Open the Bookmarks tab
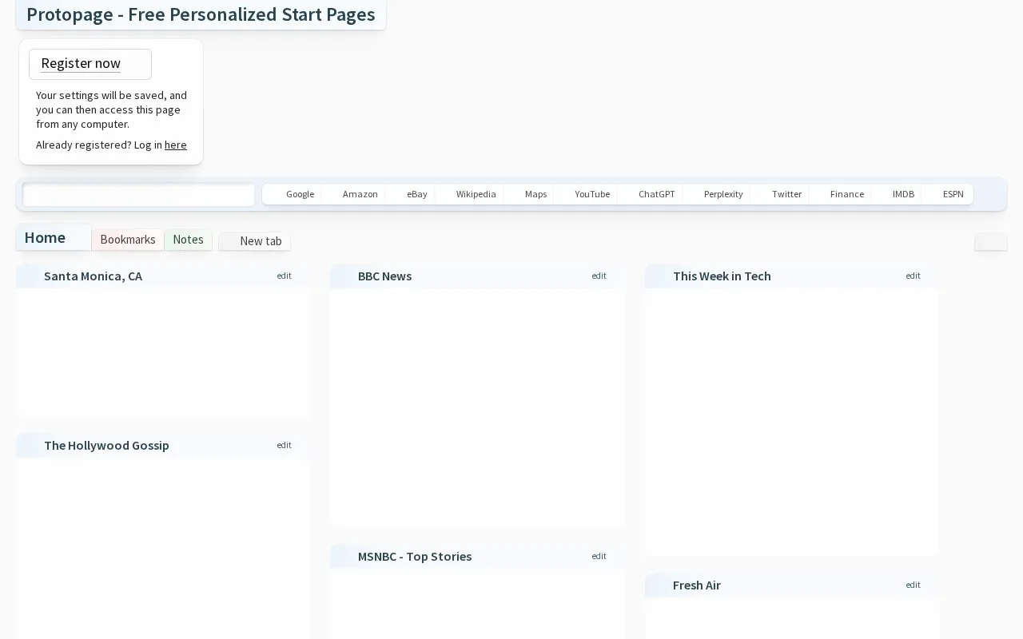 point(128,240)
